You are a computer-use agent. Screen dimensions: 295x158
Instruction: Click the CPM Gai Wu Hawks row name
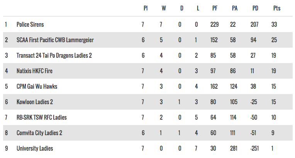37,86
